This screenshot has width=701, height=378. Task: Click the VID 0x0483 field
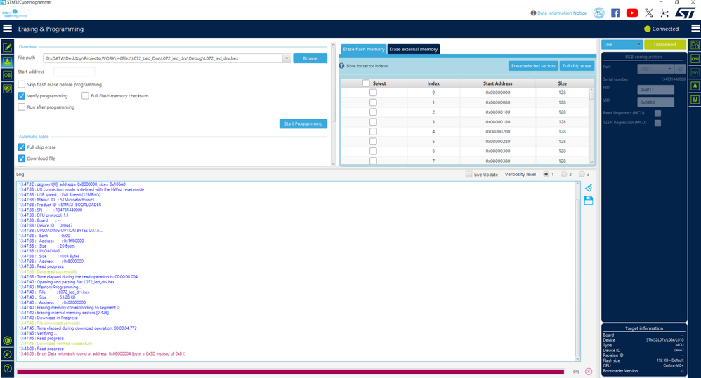(x=655, y=102)
